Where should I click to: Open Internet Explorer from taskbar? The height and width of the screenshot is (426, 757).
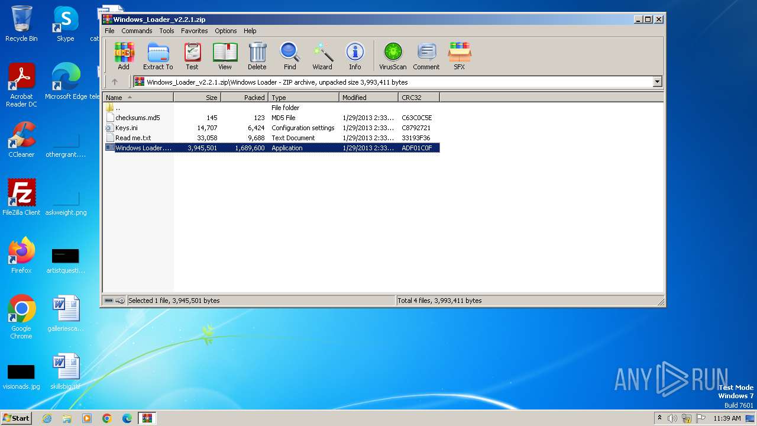(x=47, y=418)
